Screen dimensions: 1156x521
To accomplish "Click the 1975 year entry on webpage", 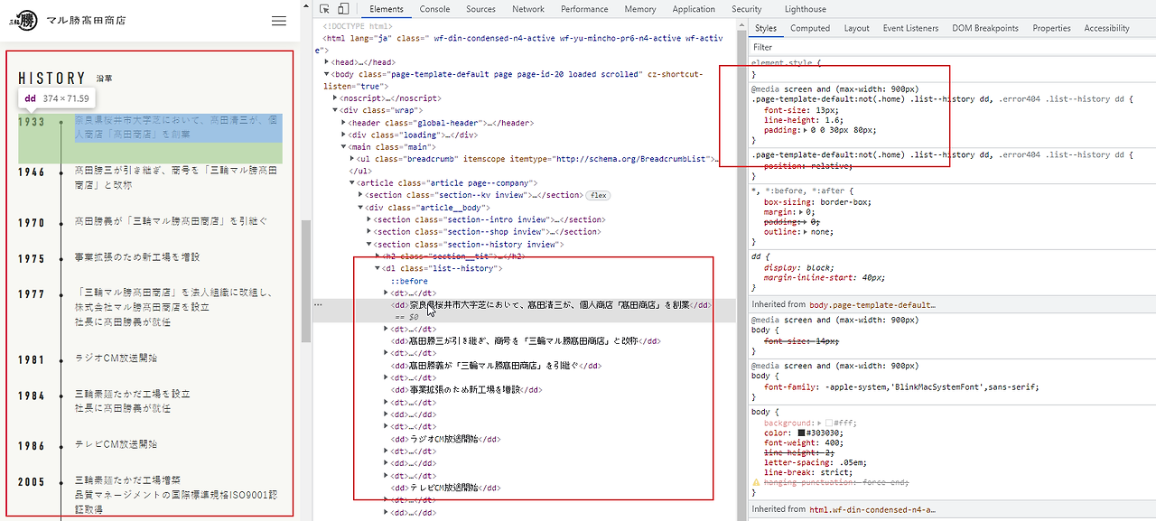I will [x=31, y=258].
